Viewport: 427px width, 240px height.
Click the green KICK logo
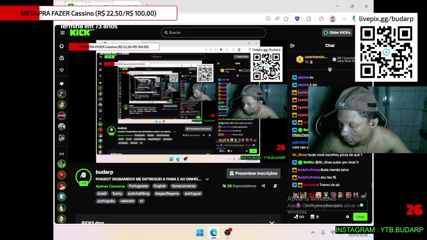tap(80, 32)
